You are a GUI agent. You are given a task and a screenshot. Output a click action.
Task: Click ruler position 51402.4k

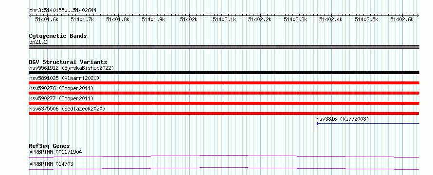point(331,19)
